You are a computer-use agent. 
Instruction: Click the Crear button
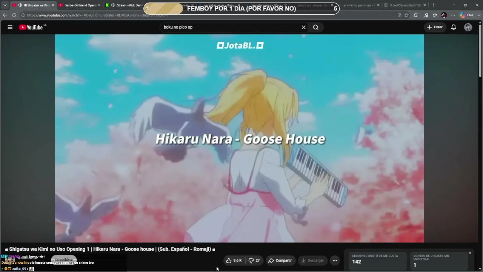pos(435,27)
